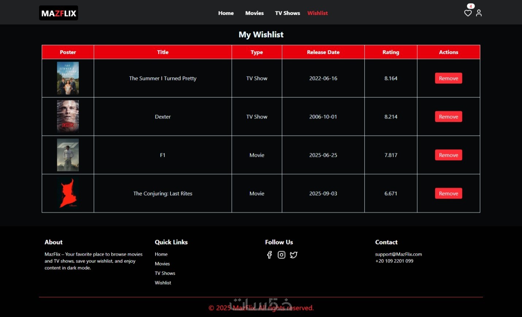Click the Release Date column header

[323, 52]
